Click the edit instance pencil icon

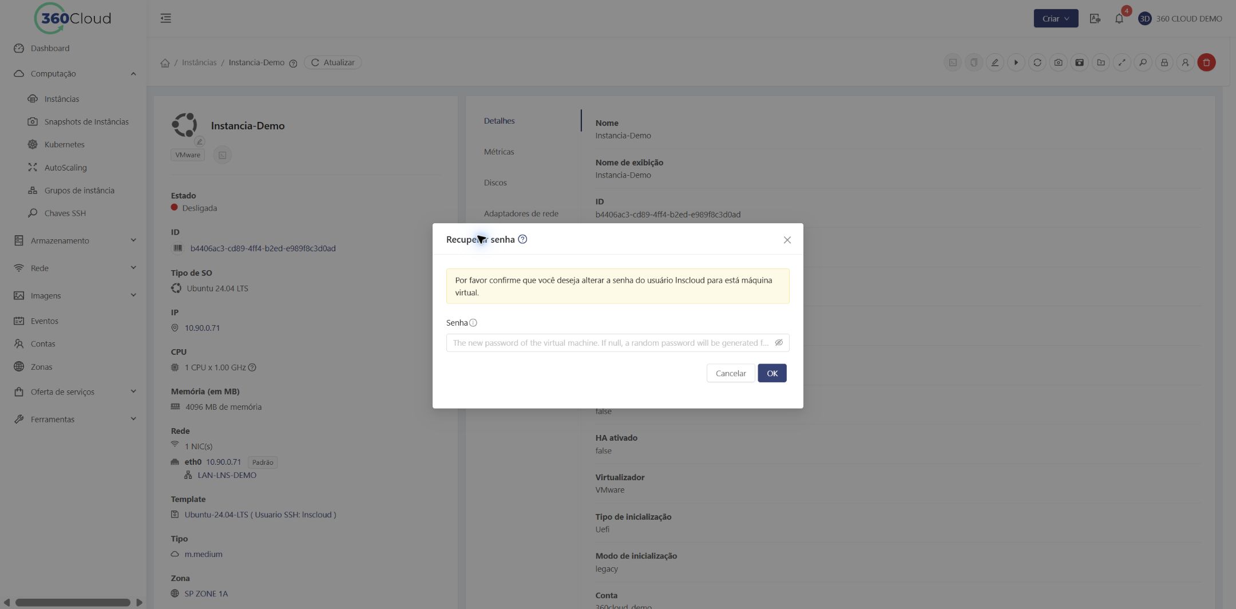click(995, 62)
